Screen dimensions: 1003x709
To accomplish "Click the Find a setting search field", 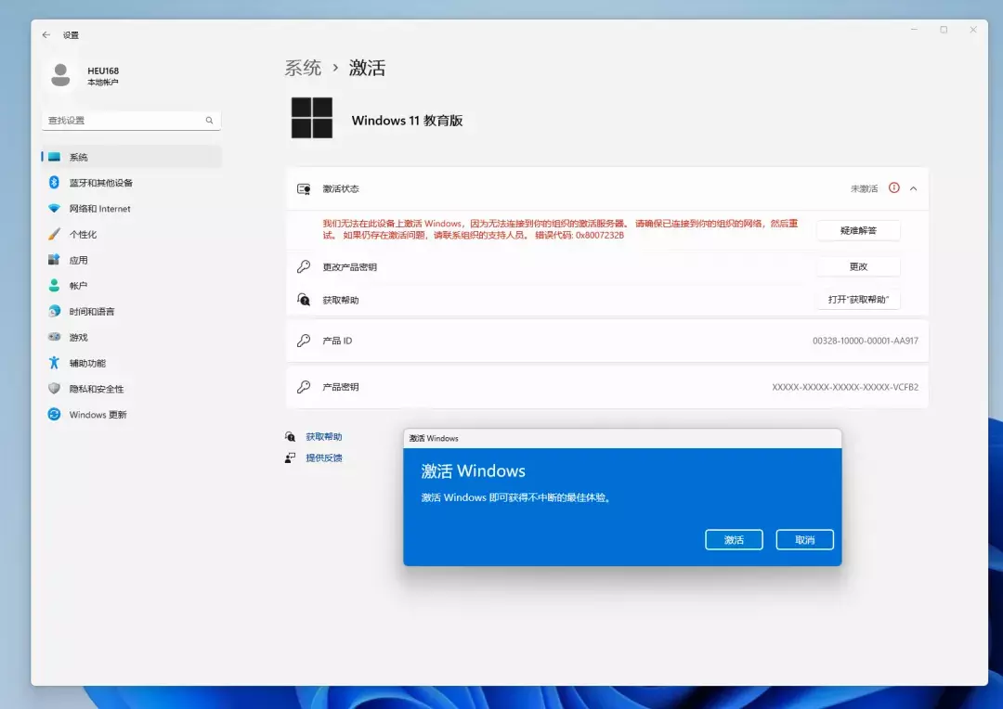I will pos(123,121).
